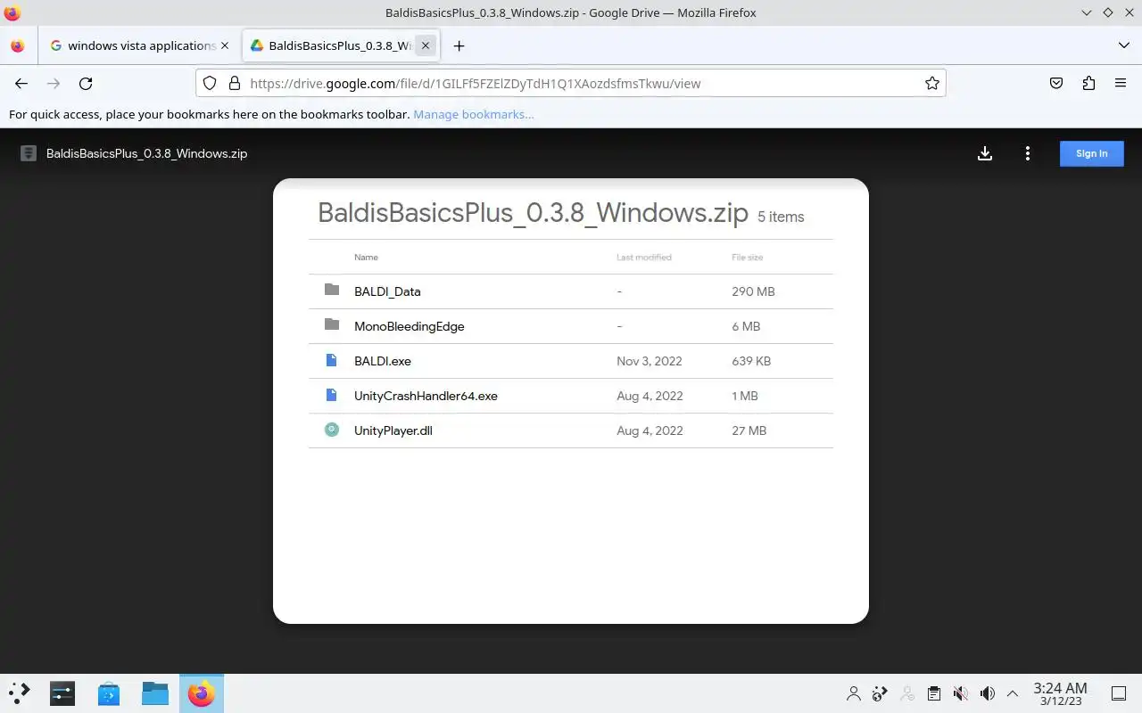This screenshot has height=713, width=1142.
Task: Close the windows vista applications tab
Action: (x=225, y=45)
